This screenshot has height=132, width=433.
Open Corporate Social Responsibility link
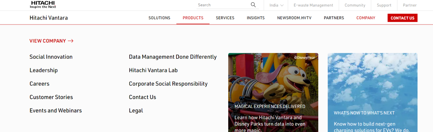point(168,84)
